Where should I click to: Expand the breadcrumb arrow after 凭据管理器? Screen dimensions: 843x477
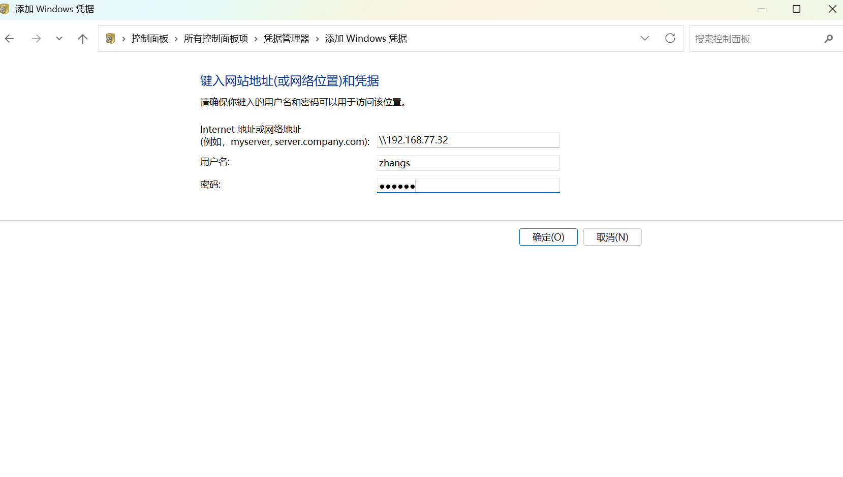318,38
